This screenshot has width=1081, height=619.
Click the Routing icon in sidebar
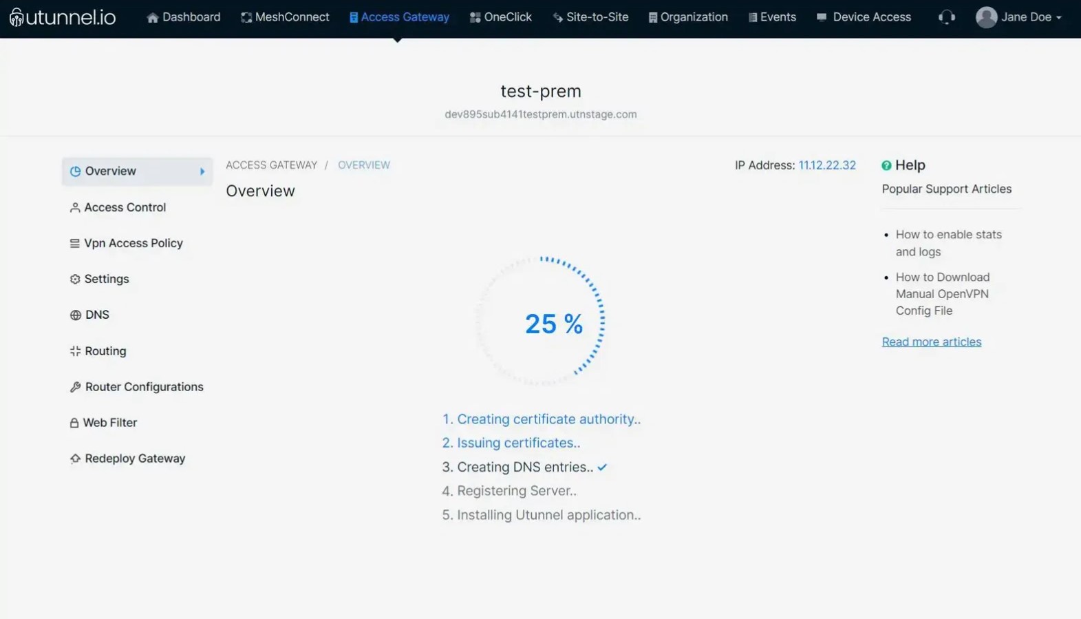pyautogui.click(x=76, y=351)
